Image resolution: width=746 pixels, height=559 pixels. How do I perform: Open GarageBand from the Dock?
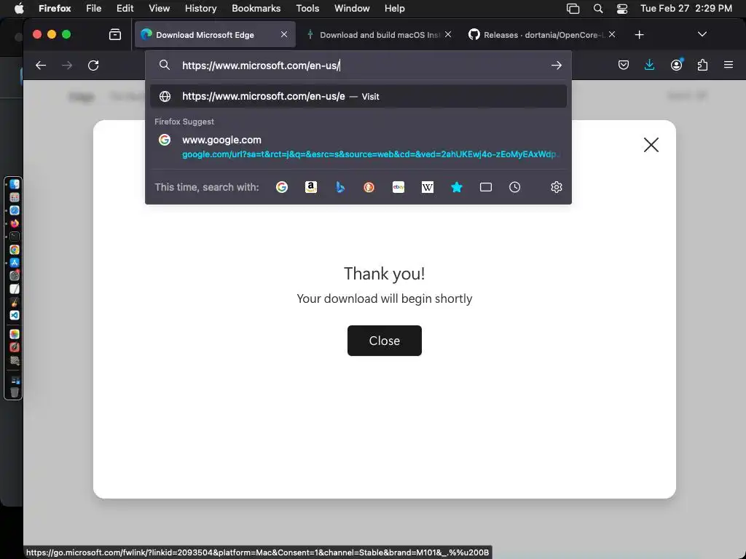click(x=15, y=302)
